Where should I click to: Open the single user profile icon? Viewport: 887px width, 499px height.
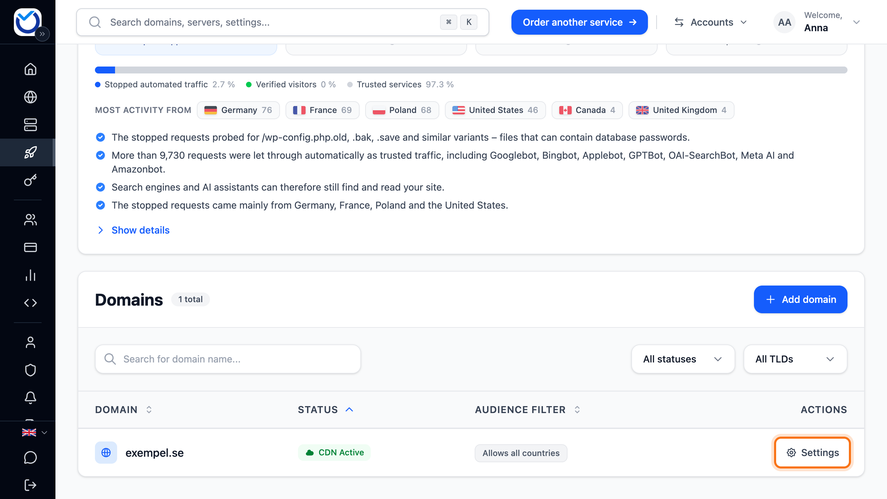(x=30, y=342)
